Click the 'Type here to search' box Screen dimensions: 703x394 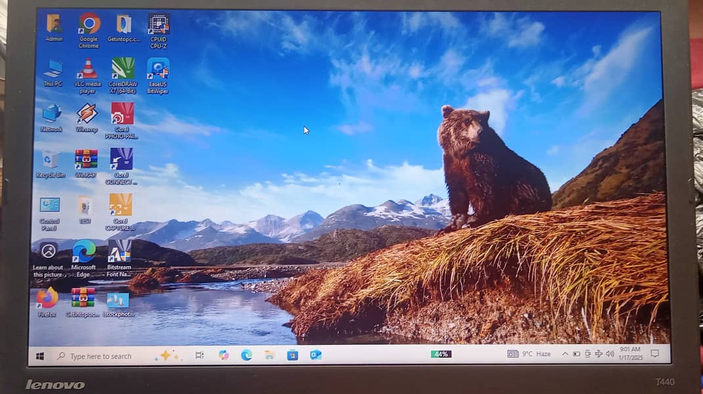(105, 356)
